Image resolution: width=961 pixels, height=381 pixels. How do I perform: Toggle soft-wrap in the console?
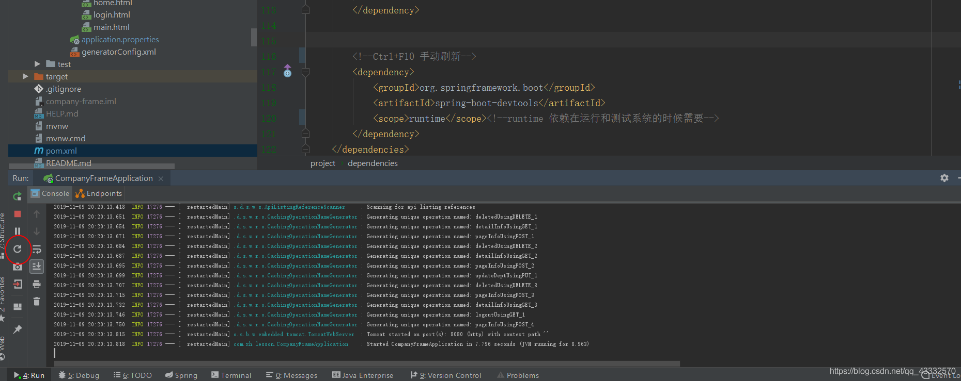pos(37,249)
